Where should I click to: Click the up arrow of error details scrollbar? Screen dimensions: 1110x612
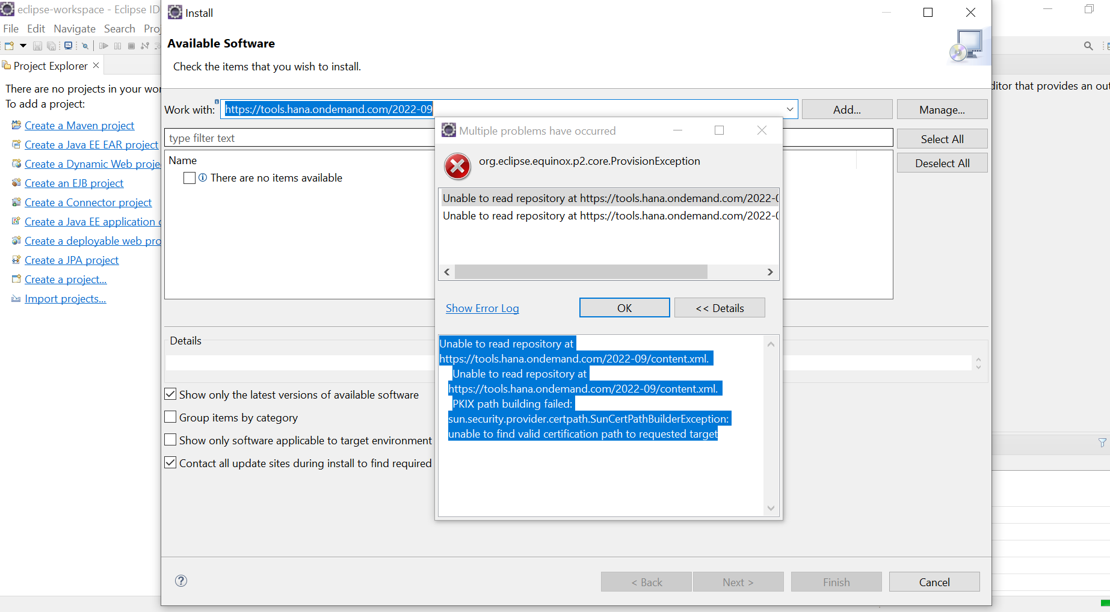771,344
